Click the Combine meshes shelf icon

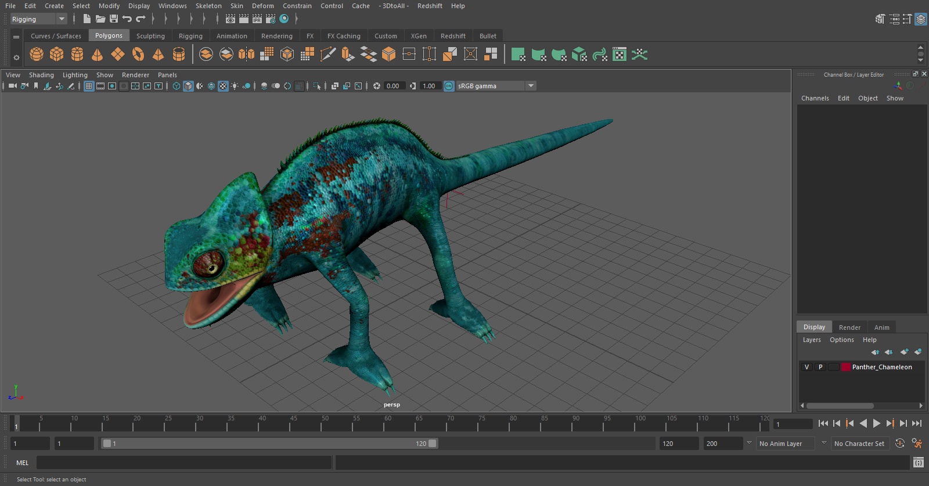(206, 55)
